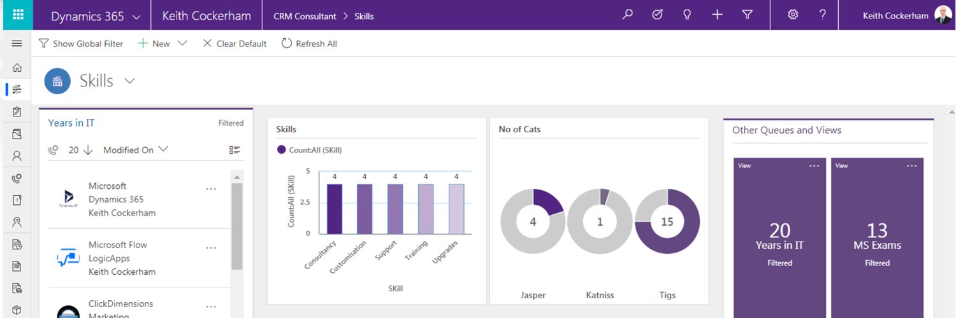Click the Upgrades bar in Skills chart
The image size is (956, 318).
click(x=456, y=209)
